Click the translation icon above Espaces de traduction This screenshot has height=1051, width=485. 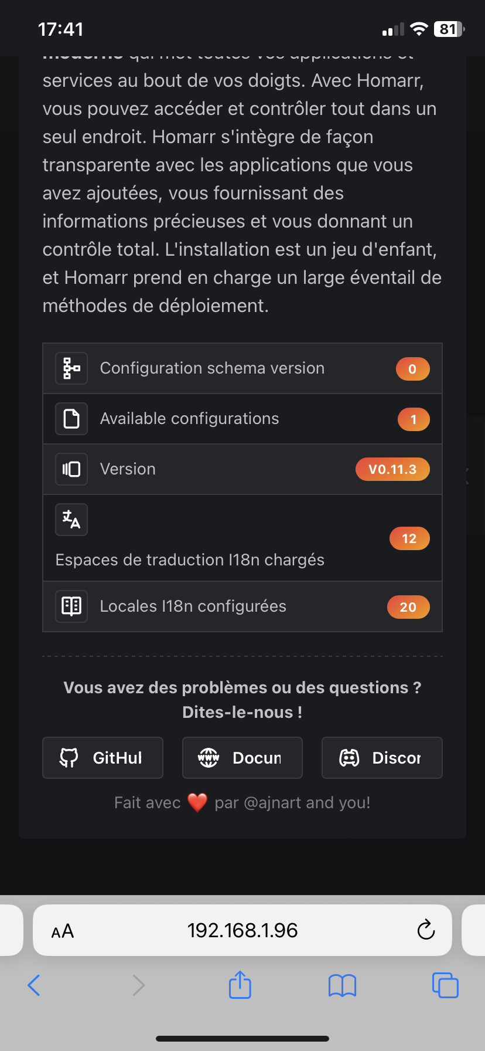click(71, 520)
